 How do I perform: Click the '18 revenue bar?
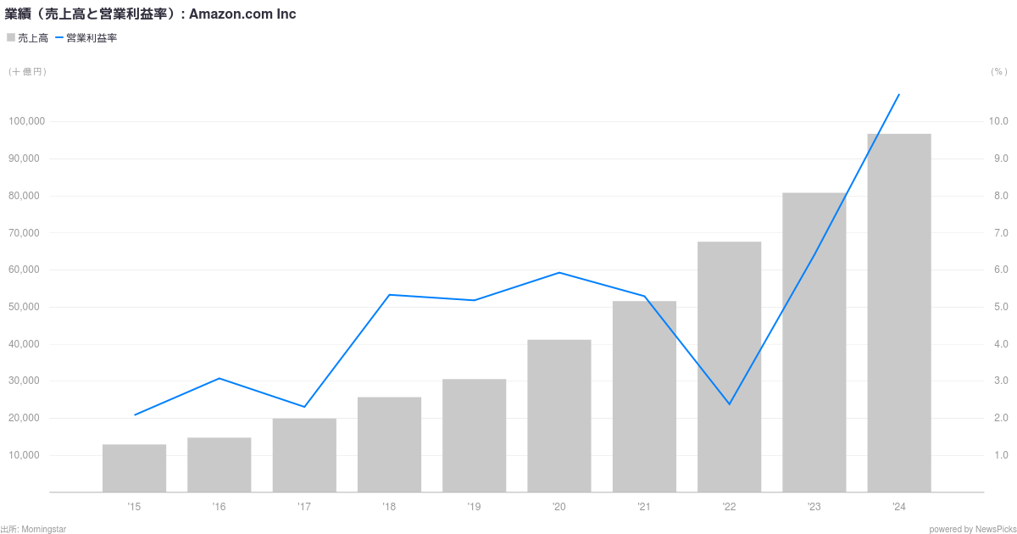click(x=389, y=445)
